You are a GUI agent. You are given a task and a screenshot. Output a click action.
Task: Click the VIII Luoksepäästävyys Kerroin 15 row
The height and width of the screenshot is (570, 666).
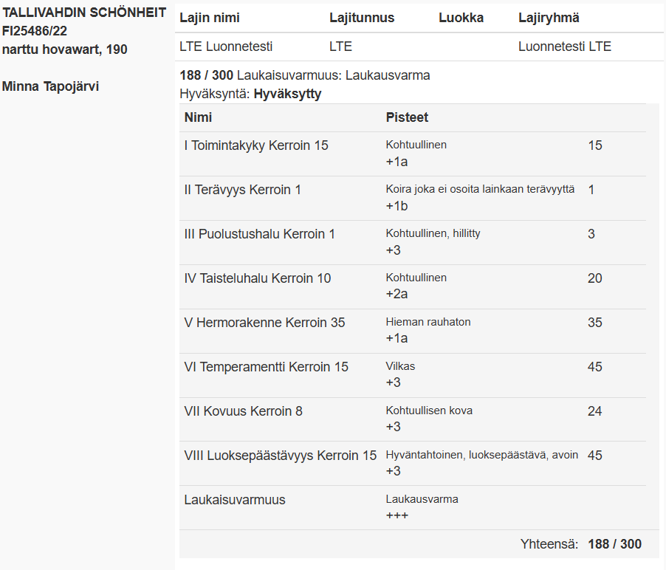click(413, 464)
